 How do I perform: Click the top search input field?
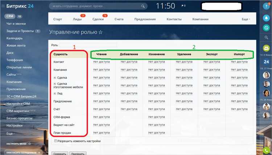click(x=98, y=6)
